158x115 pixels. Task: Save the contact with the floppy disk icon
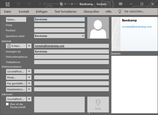click(x=8, y=4)
